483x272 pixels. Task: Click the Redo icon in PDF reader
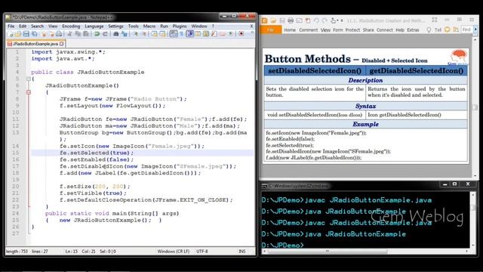click(325, 20)
